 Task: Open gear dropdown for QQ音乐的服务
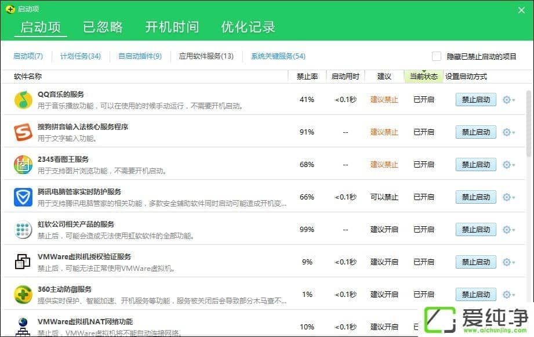pyautogui.click(x=508, y=100)
